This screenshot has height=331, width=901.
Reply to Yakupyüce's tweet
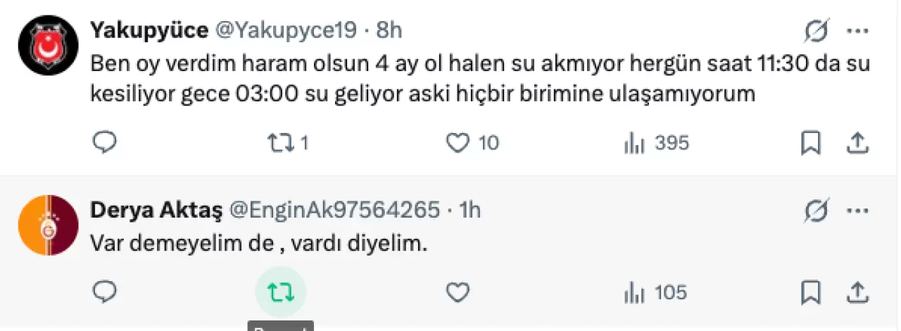click(105, 143)
